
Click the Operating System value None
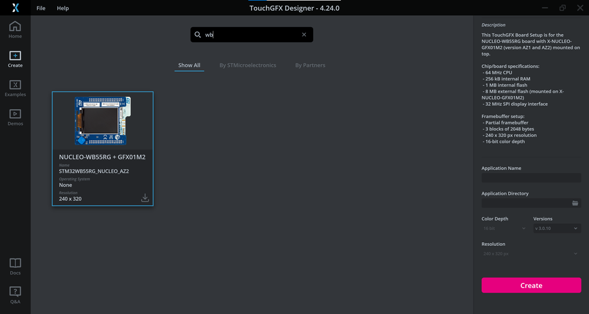[x=65, y=185]
